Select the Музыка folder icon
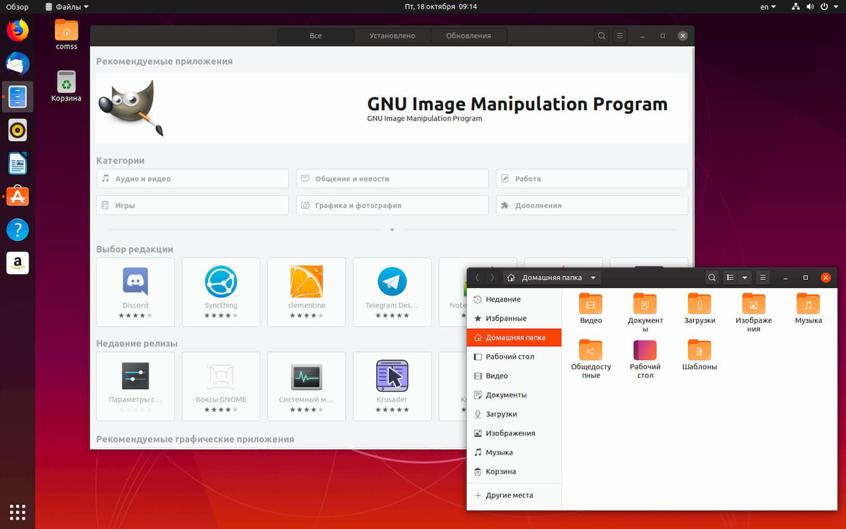846x529 pixels. [x=808, y=309]
